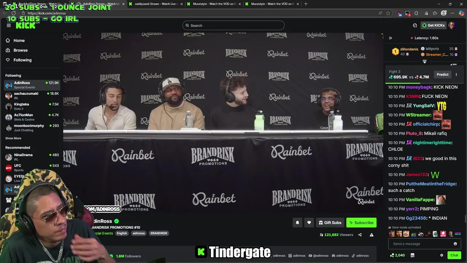Open the Copilot icon in browser
Image resolution: width=467 pixels, height=263 pixels.
point(462,13)
